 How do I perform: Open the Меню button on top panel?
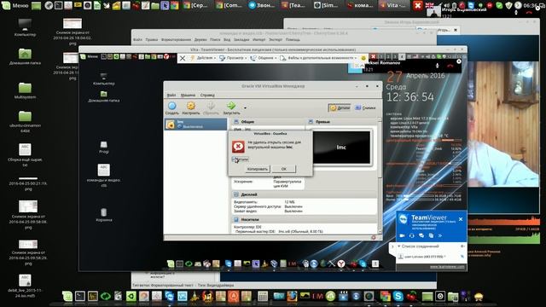(x=15, y=6)
